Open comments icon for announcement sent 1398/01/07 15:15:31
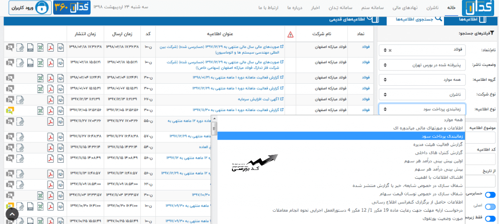 tap(10, 89)
